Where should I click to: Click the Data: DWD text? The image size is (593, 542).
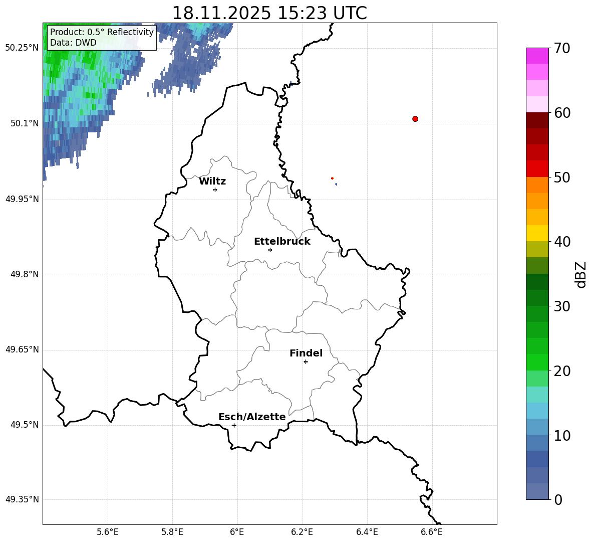click(73, 43)
